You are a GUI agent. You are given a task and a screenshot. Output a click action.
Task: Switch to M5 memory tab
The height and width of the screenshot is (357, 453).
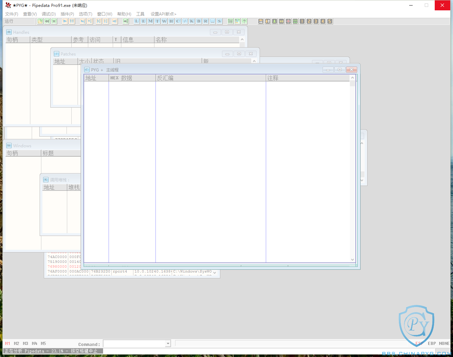(43, 344)
